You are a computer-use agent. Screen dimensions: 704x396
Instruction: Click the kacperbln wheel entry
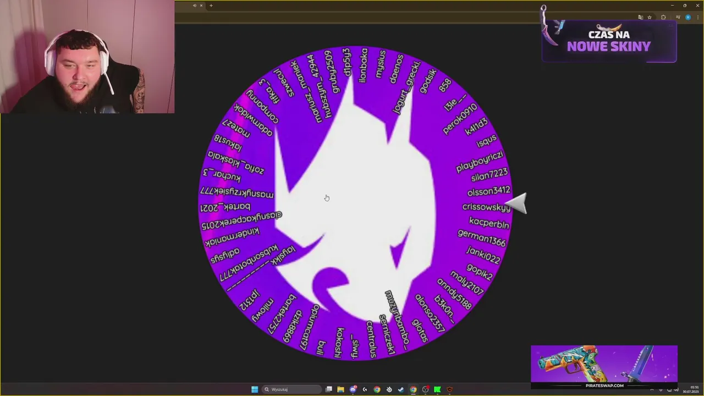(489, 223)
